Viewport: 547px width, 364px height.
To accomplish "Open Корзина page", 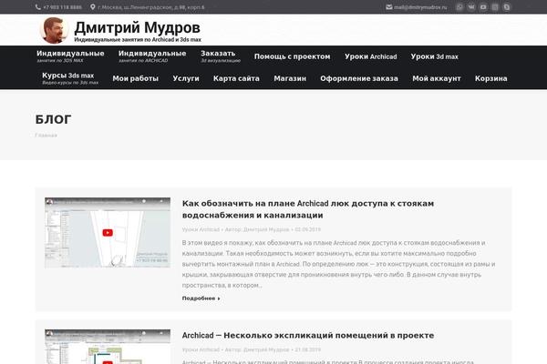I will (490, 78).
